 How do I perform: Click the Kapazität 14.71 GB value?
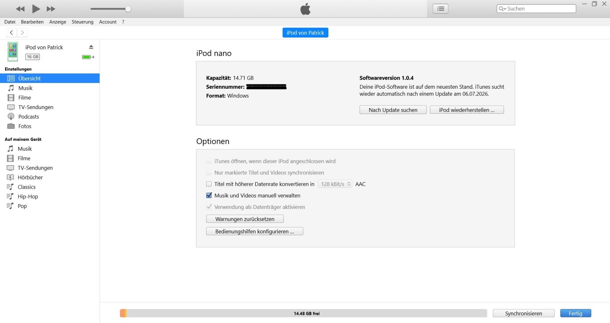pyautogui.click(x=243, y=78)
